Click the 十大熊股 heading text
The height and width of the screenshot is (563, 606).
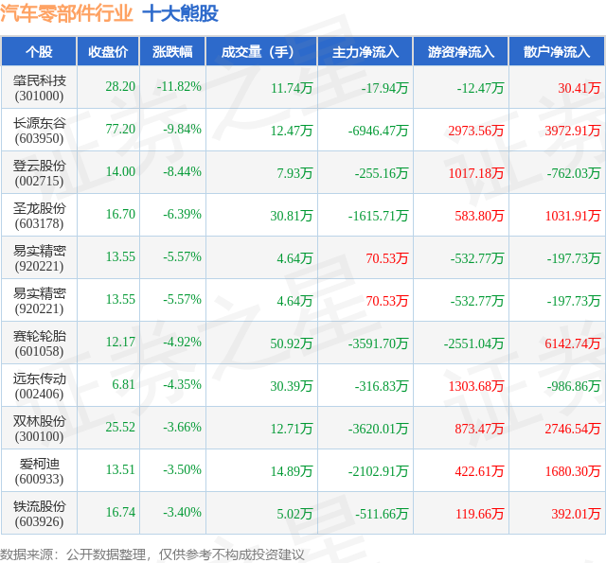(181, 13)
